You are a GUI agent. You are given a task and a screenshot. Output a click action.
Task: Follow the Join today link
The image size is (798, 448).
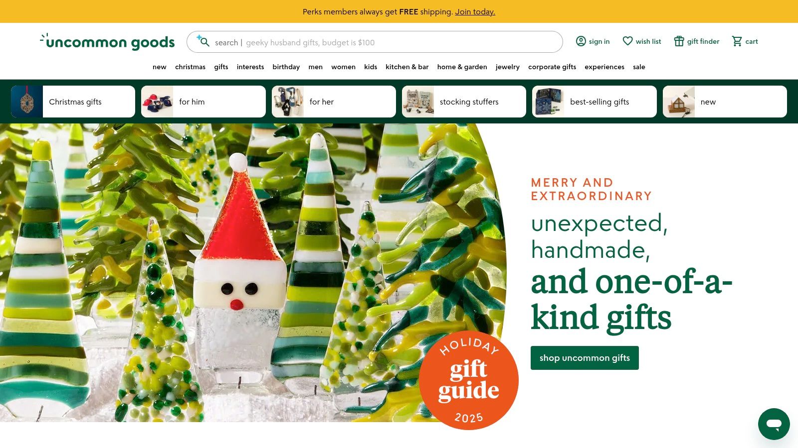click(x=475, y=11)
